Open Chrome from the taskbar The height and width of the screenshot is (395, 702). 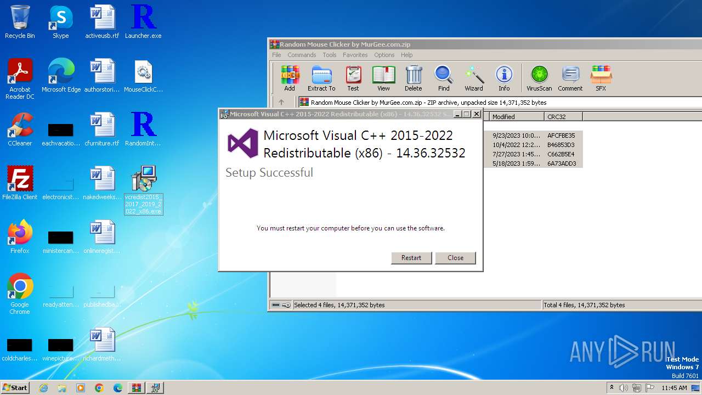(x=99, y=388)
